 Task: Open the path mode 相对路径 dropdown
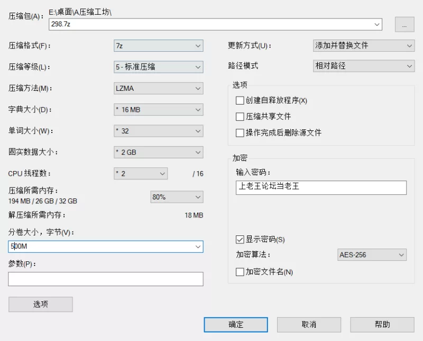click(x=364, y=66)
